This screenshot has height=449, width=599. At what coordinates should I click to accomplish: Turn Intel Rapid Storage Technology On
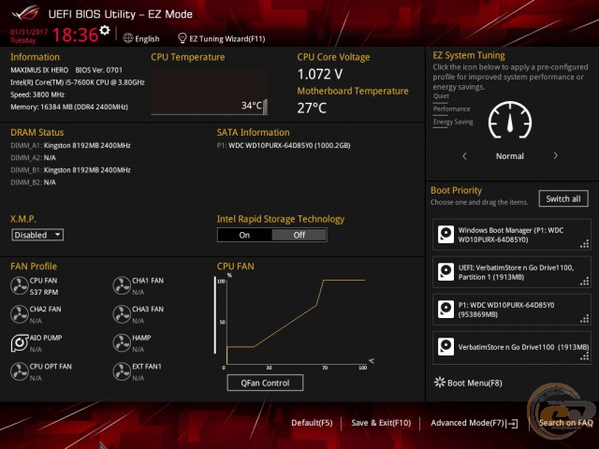click(x=244, y=235)
